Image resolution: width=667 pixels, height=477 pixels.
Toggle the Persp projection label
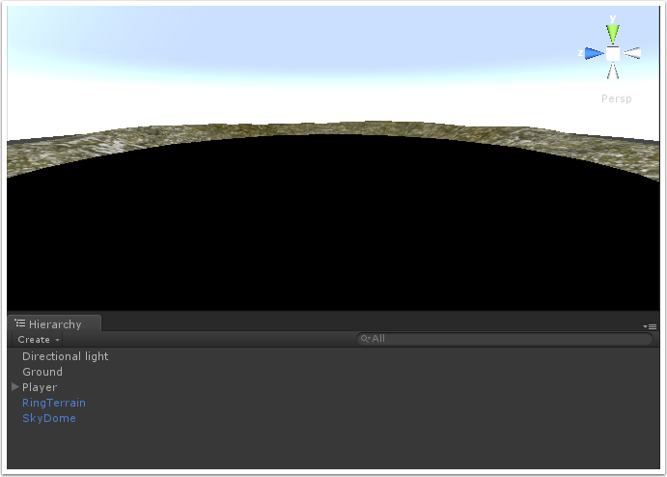617,98
